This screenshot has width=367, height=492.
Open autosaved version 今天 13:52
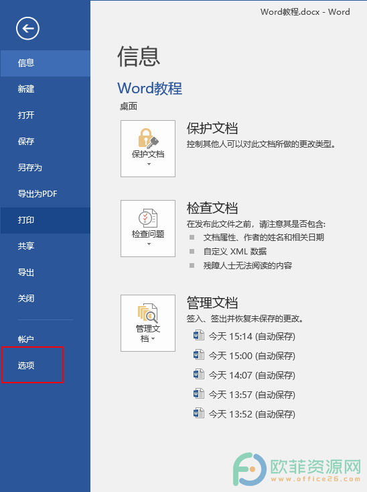point(252,414)
